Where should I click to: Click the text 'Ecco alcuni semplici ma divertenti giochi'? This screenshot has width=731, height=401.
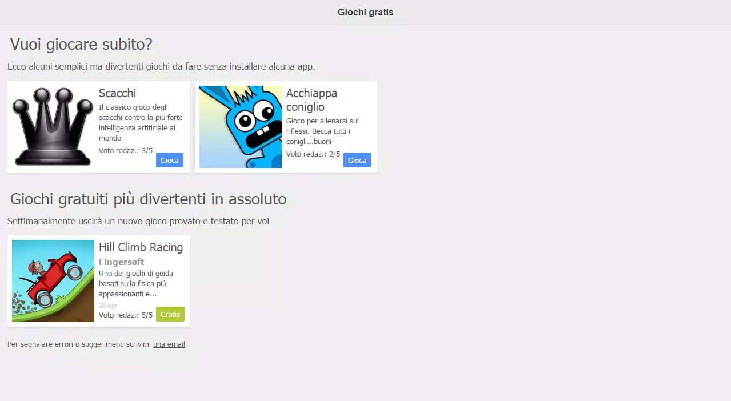(161, 67)
